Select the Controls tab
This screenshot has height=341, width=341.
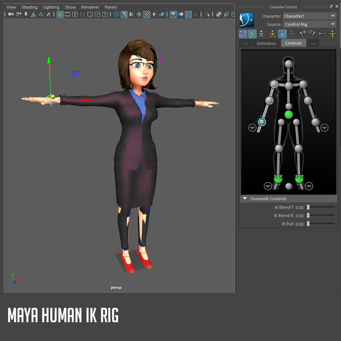pos(293,43)
